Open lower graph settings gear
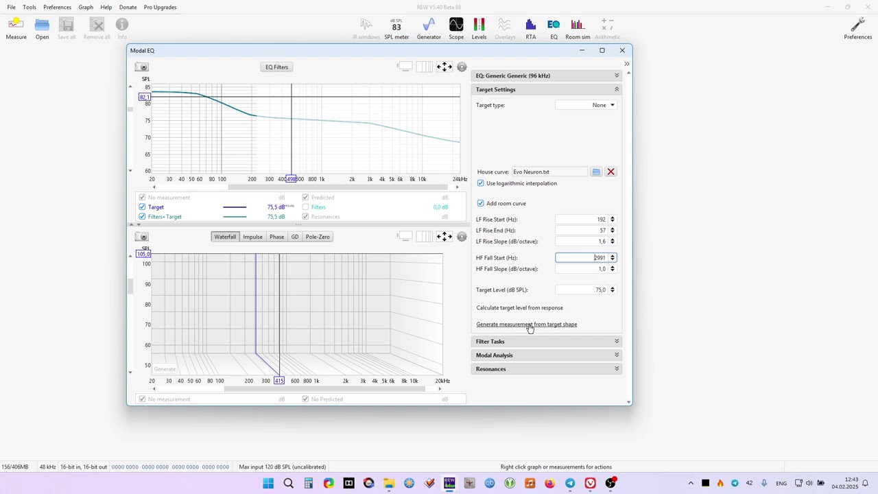Viewport: 878px width, 494px height. coord(462,237)
